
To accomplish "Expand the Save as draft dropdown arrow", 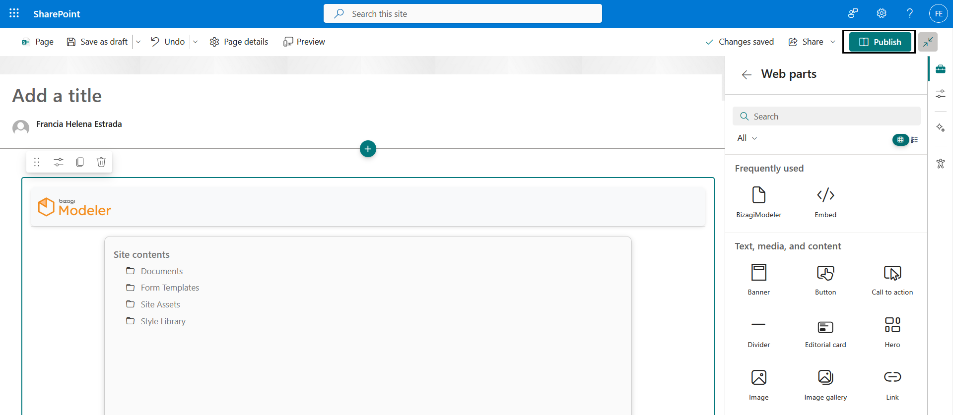I will click(138, 42).
